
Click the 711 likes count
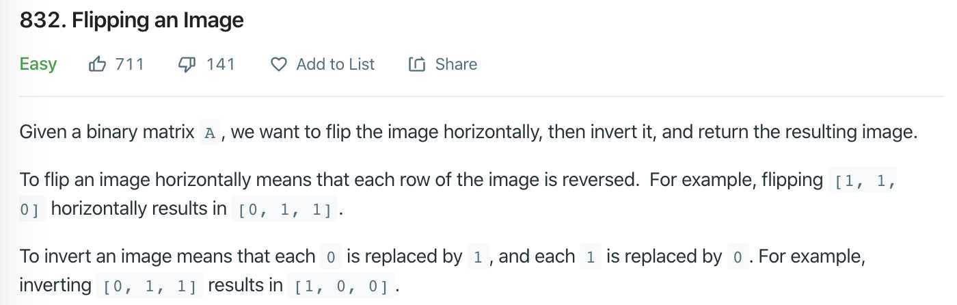[x=130, y=64]
